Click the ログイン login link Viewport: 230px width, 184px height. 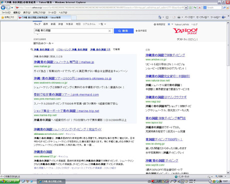pyautogui.click(x=193, y=39)
